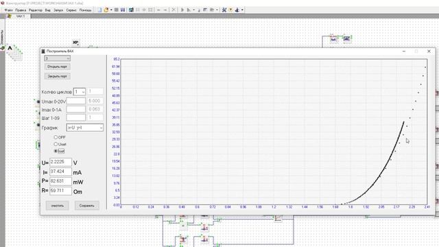Image resolution: width=439 pixels, height=247 pixels.
Task: Click the teal picture toolbar icon after save-all
Action: click(x=131, y=10)
